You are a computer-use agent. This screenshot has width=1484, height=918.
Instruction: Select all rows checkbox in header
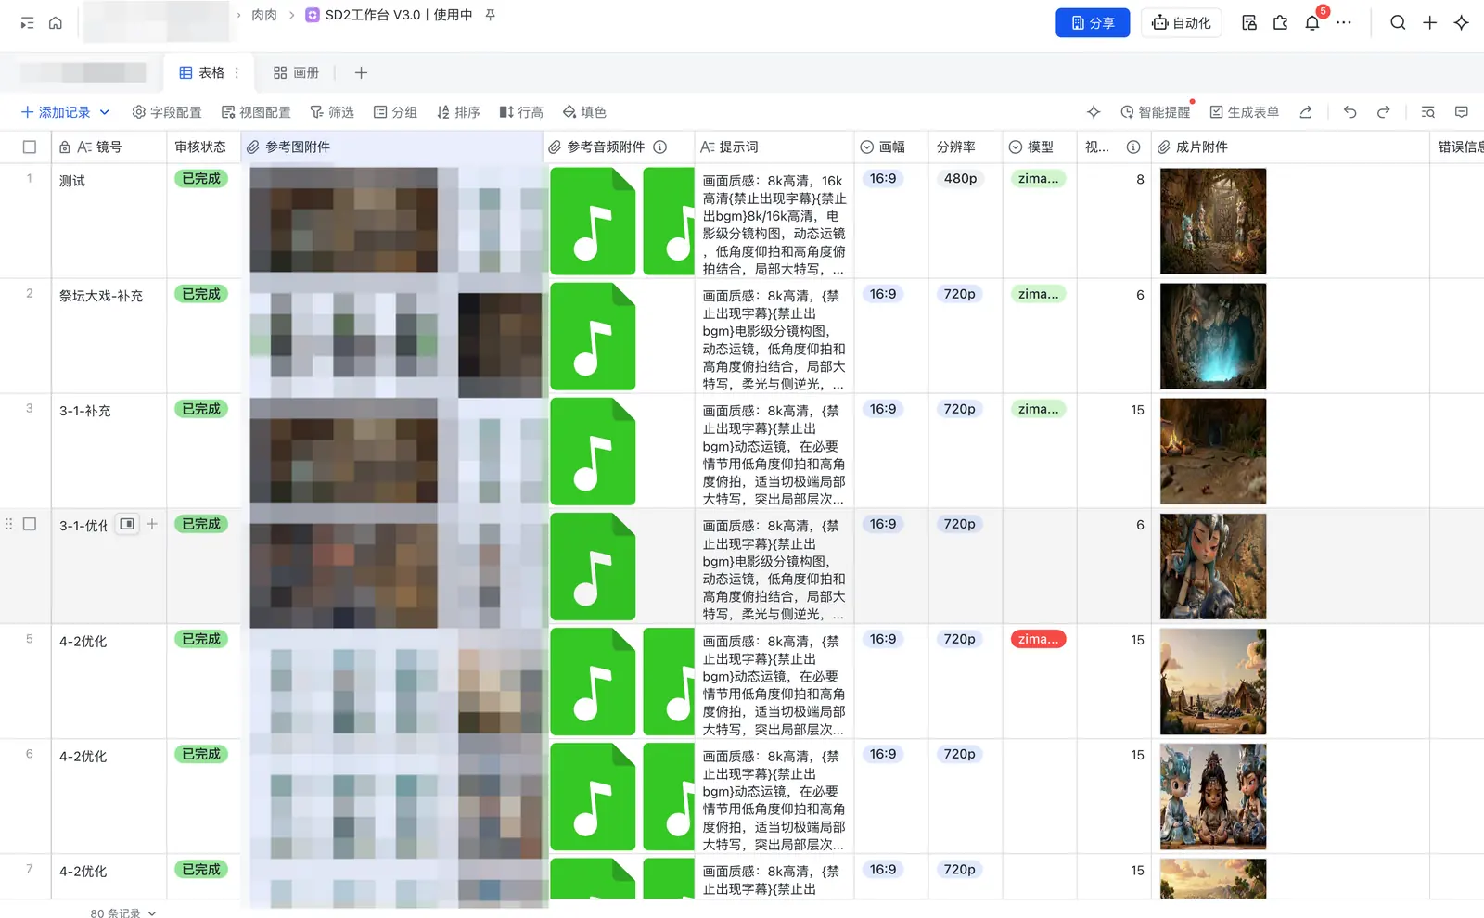(30, 147)
